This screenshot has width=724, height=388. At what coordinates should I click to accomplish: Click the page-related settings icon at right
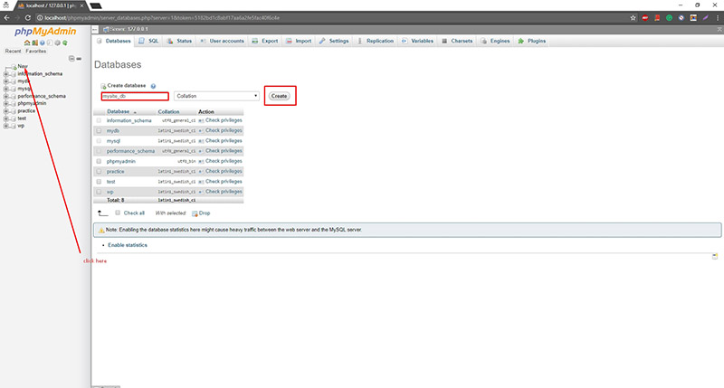pyautogui.click(x=715, y=256)
